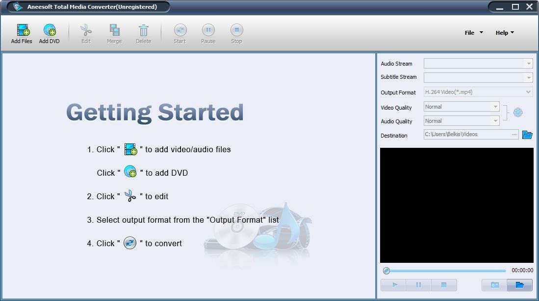This screenshot has width=539, height=301.
Task: Open advanced settings with the gear icon
Action: [x=517, y=112]
